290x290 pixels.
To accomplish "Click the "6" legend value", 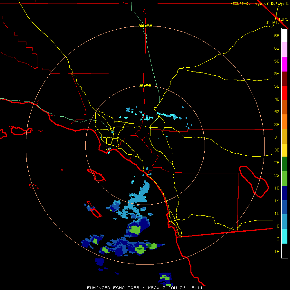I will [278, 226].
